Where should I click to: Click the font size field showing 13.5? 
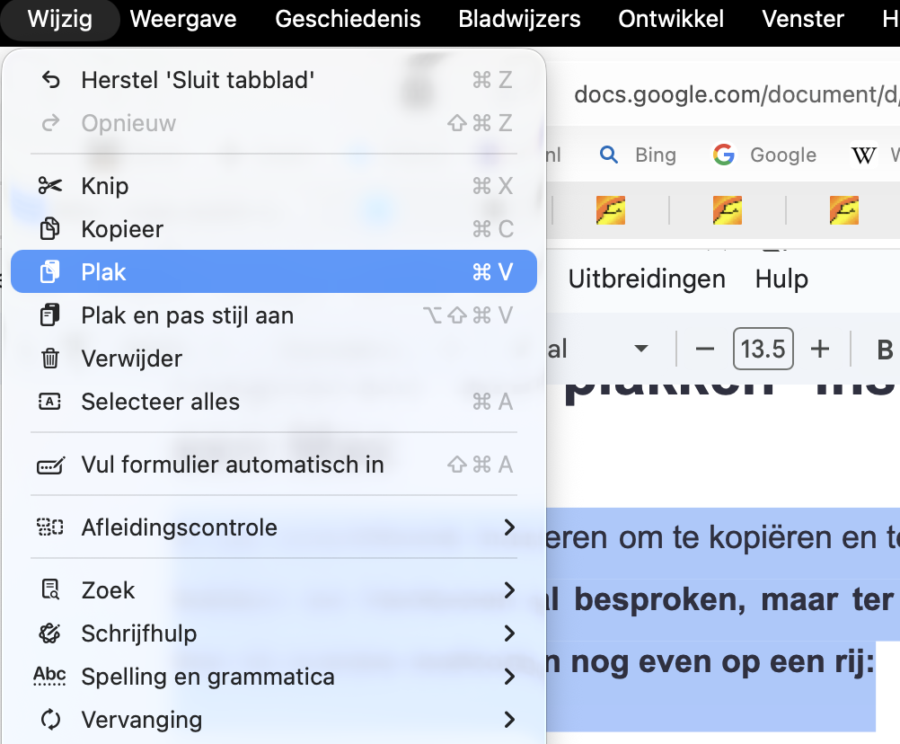click(x=763, y=350)
